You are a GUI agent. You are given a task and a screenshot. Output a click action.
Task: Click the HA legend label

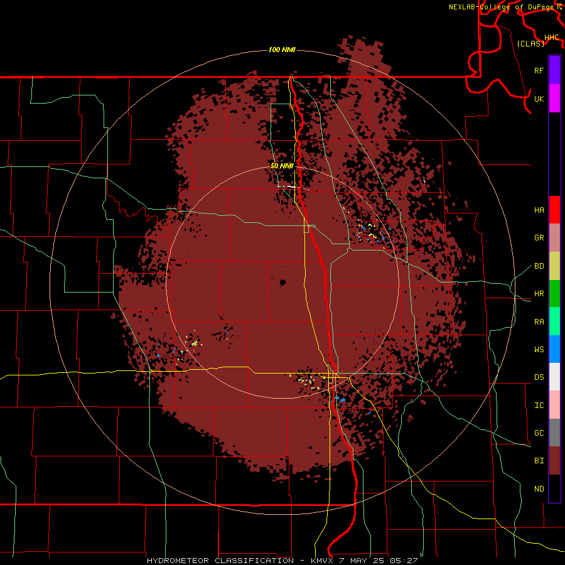(x=539, y=210)
